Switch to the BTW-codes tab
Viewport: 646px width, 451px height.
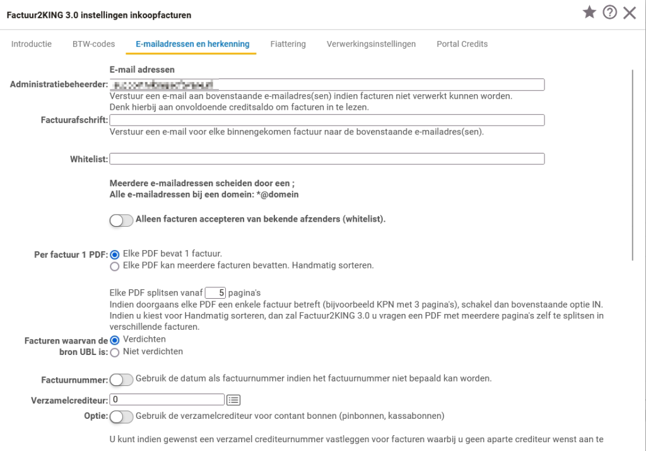point(93,44)
